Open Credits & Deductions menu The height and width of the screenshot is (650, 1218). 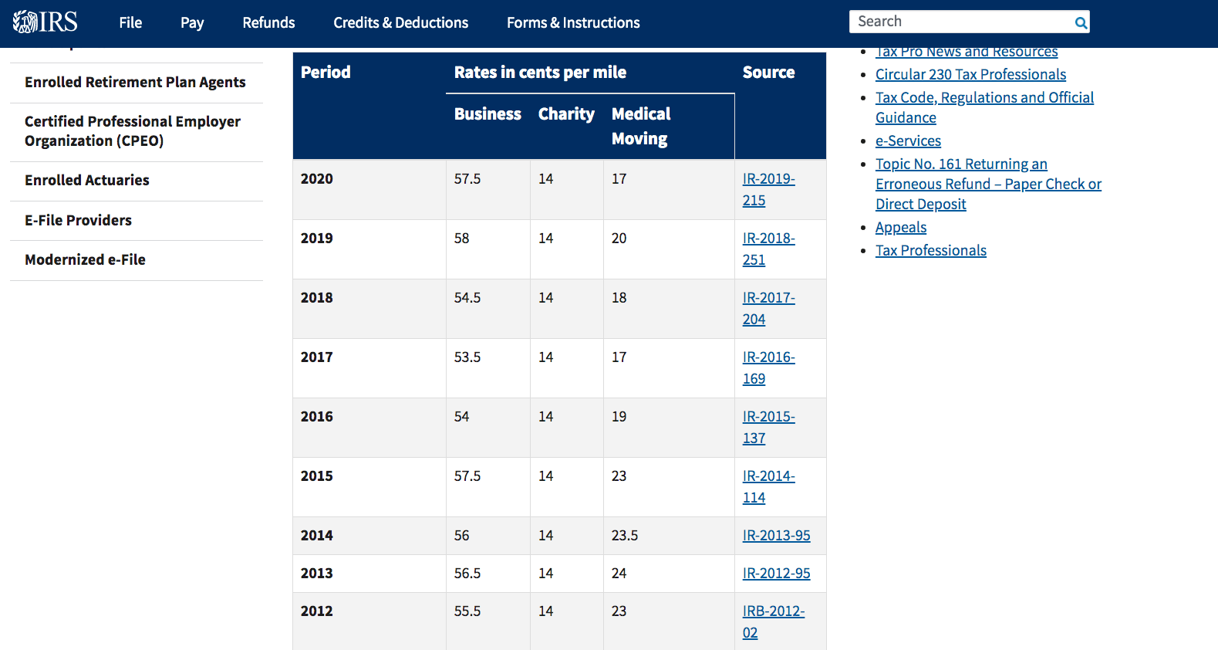400,23
